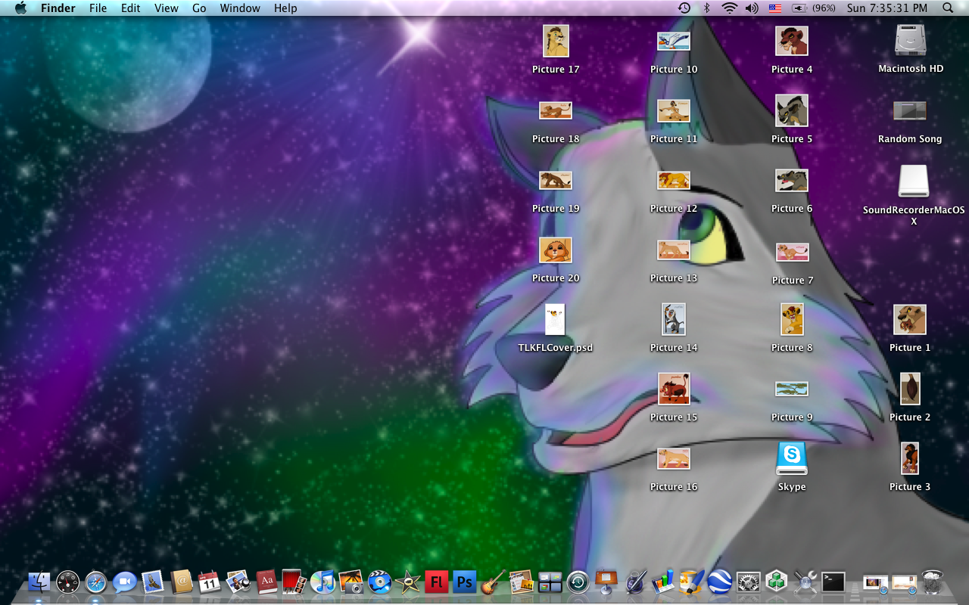Viewport: 969px width, 605px height.
Task: Select the Macintosh HD drive icon
Action: tap(910, 41)
